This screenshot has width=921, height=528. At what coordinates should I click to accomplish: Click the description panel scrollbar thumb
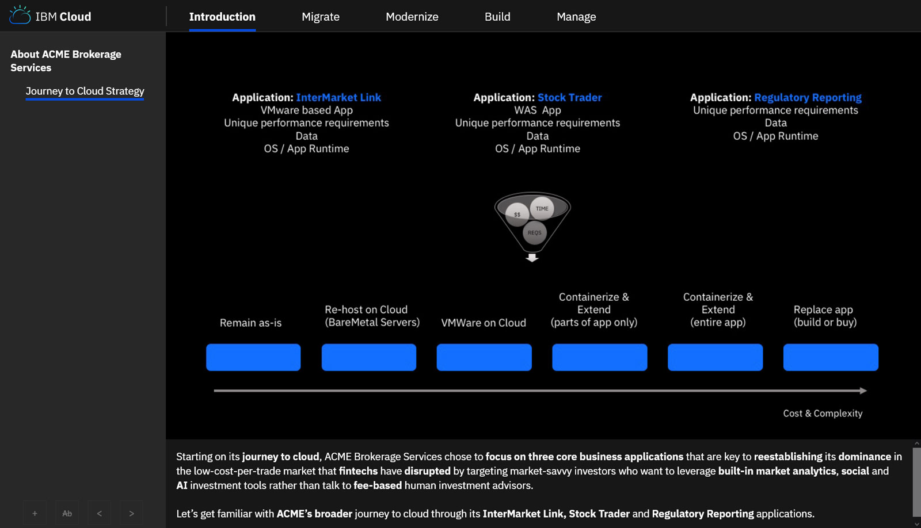coord(916,482)
